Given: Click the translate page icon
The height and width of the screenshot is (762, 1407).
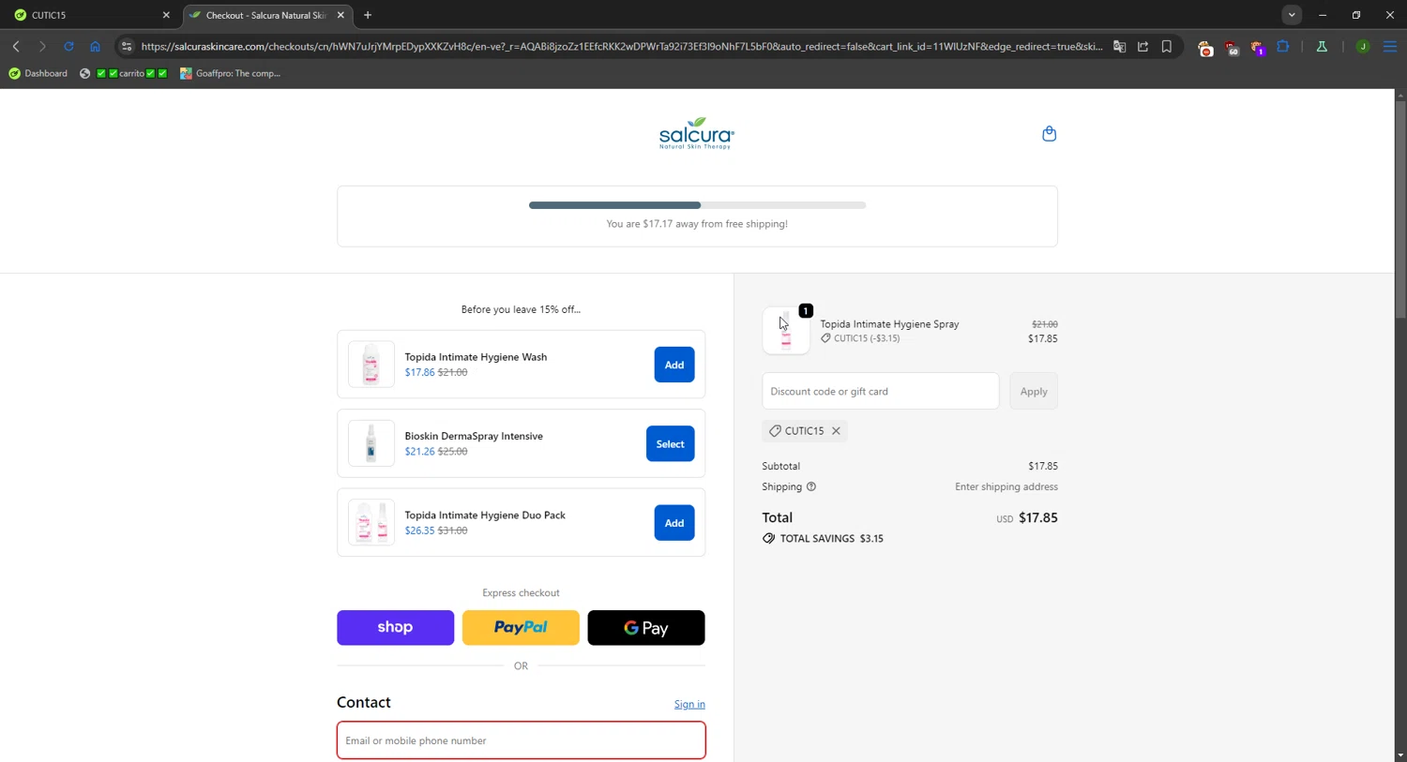Looking at the screenshot, I should pyautogui.click(x=1119, y=46).
